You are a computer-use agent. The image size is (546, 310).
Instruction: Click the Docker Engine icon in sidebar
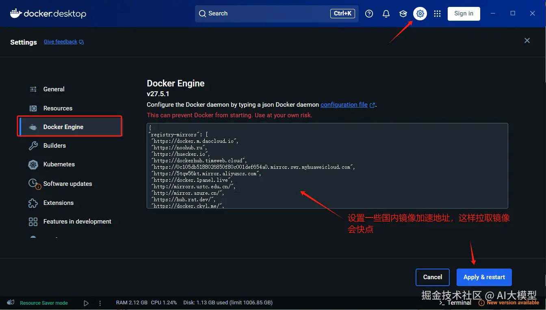click(33, 127)
